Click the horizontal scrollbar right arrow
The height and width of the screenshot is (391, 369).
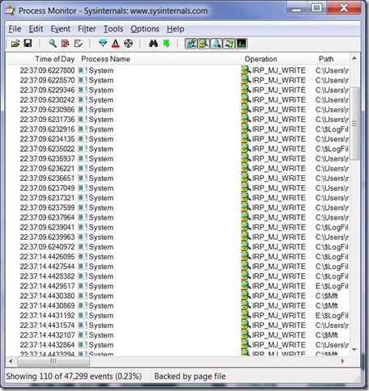(343, 361)
